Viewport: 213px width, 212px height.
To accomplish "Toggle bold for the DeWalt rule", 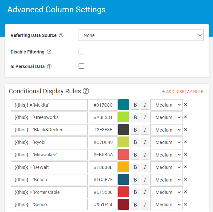I will (x=135, y=167).
